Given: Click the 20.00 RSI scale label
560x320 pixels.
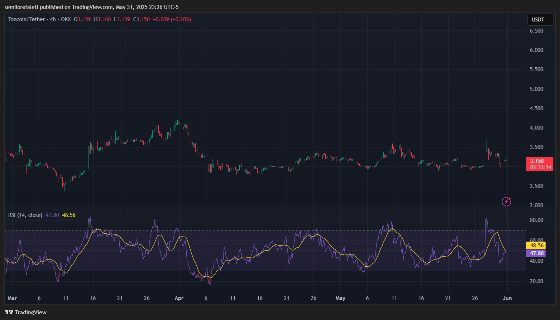Looking at the screenshot, I should pos(536,281).
